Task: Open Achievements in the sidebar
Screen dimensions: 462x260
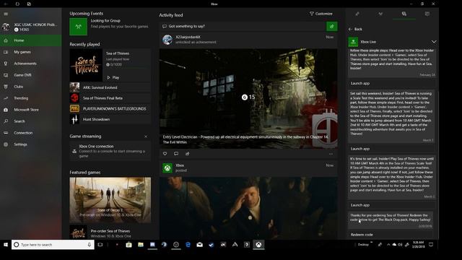Action: click(x=30, y=64)
